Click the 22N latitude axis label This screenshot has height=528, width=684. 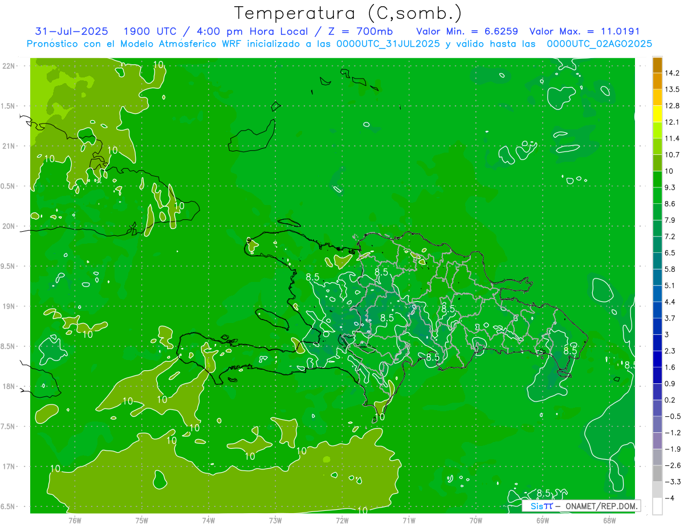[9, 66]
